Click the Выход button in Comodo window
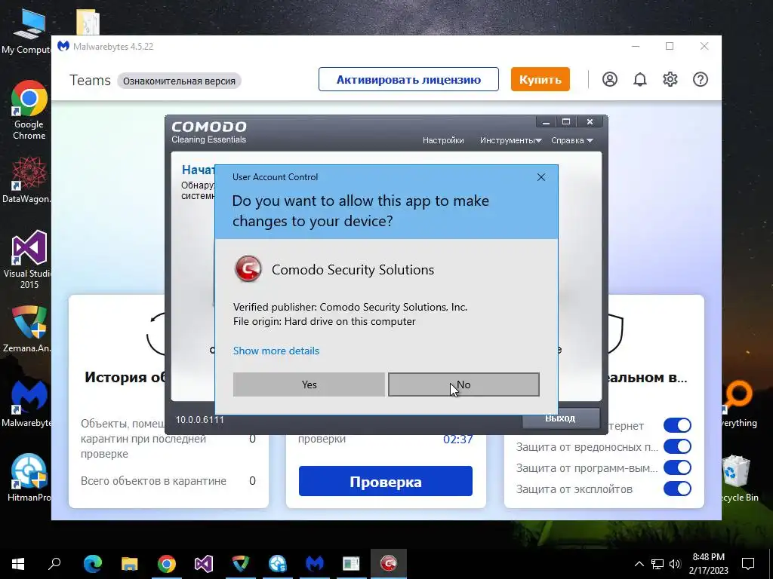This screenshot has height=579, width=773. 561,418
